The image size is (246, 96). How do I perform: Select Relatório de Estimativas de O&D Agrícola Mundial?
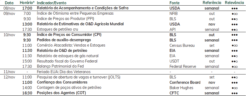pyautogui.click(x=80, y=24)
